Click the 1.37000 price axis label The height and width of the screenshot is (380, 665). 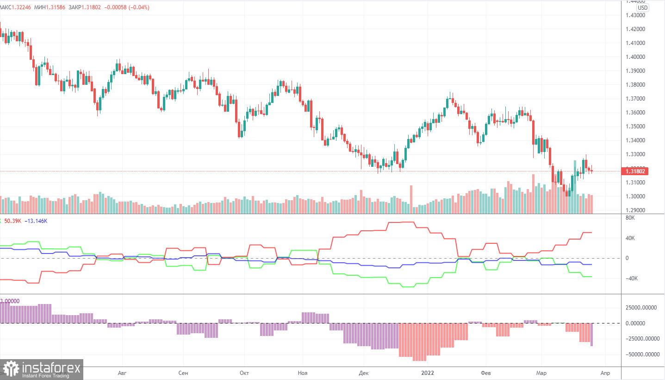(x=635, y=99)
